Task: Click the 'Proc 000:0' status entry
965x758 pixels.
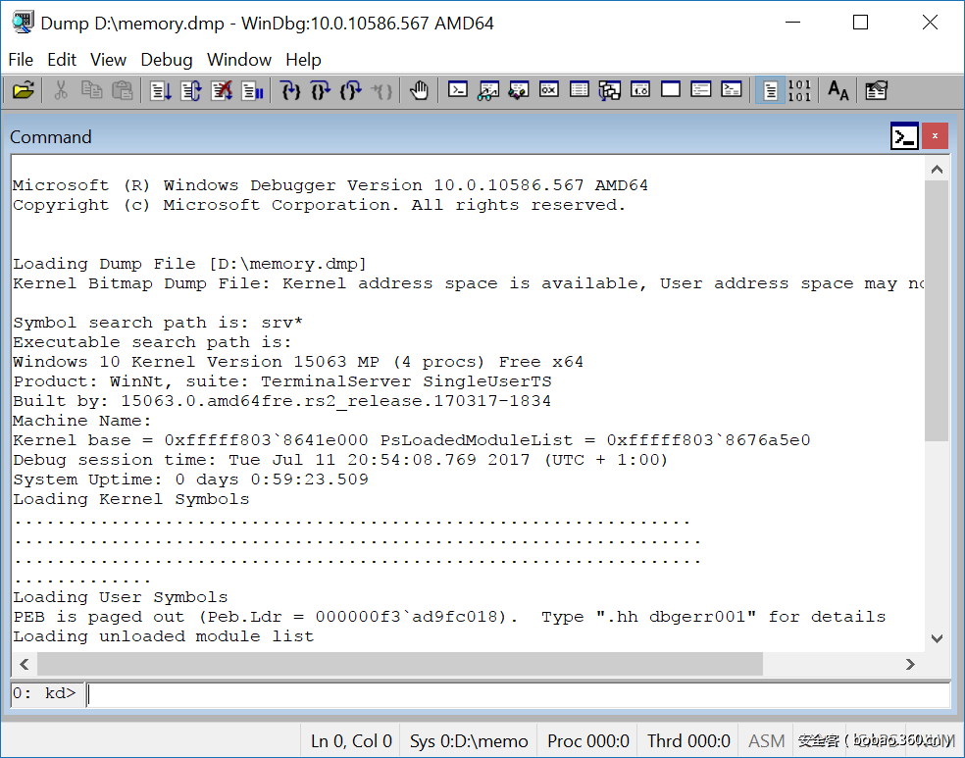Action: click(588, 740)
